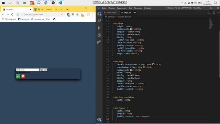Open the editor more actions ellipsis
Image resolution: width=220 pixels, height=124 pixels.
pos(218,13)
